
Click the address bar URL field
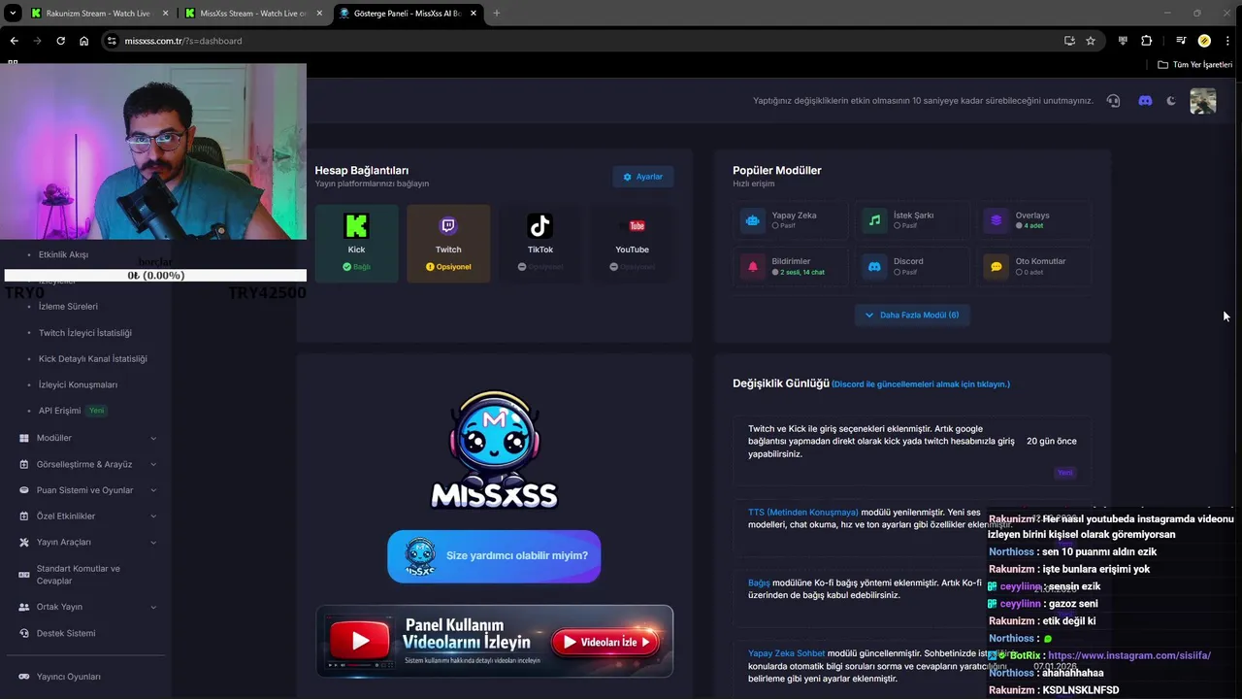582,41
